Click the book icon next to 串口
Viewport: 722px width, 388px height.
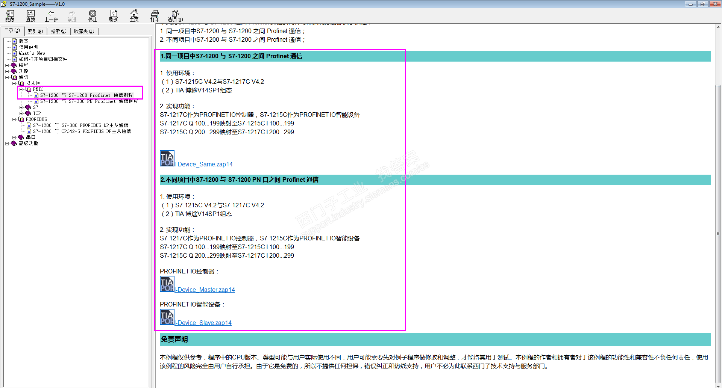coord(21,137)
